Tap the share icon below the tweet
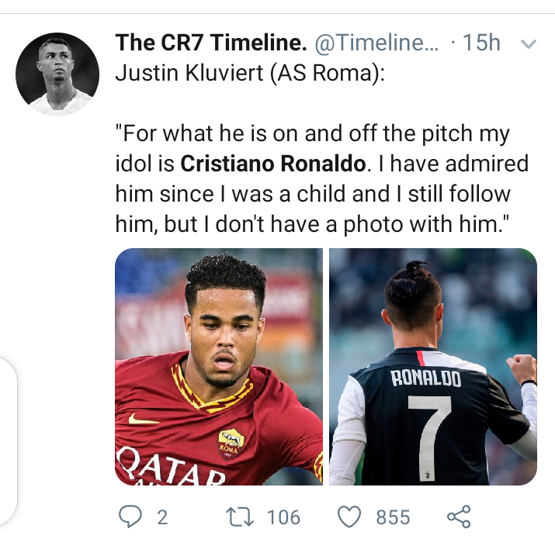 [459, 517]
